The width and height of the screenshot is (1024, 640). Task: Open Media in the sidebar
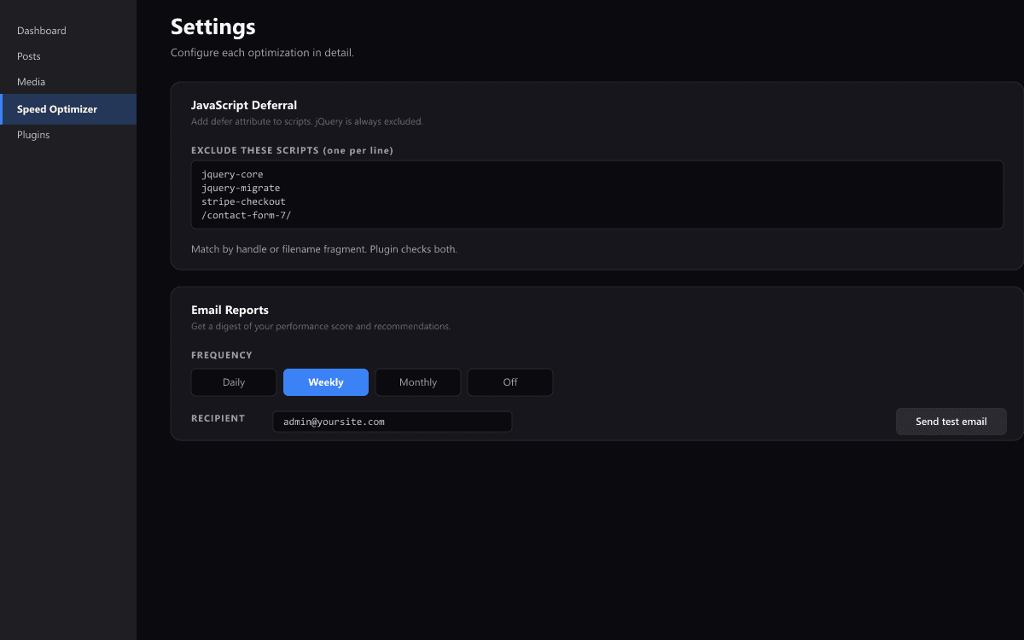[68, 82]
